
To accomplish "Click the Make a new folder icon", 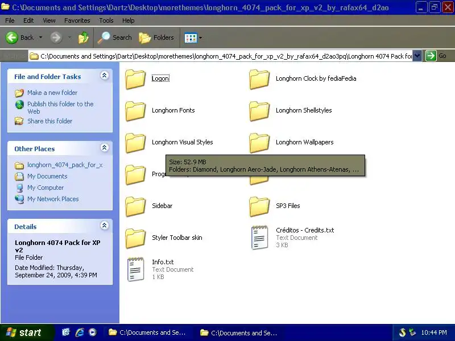I will click(x=19, y=93).
